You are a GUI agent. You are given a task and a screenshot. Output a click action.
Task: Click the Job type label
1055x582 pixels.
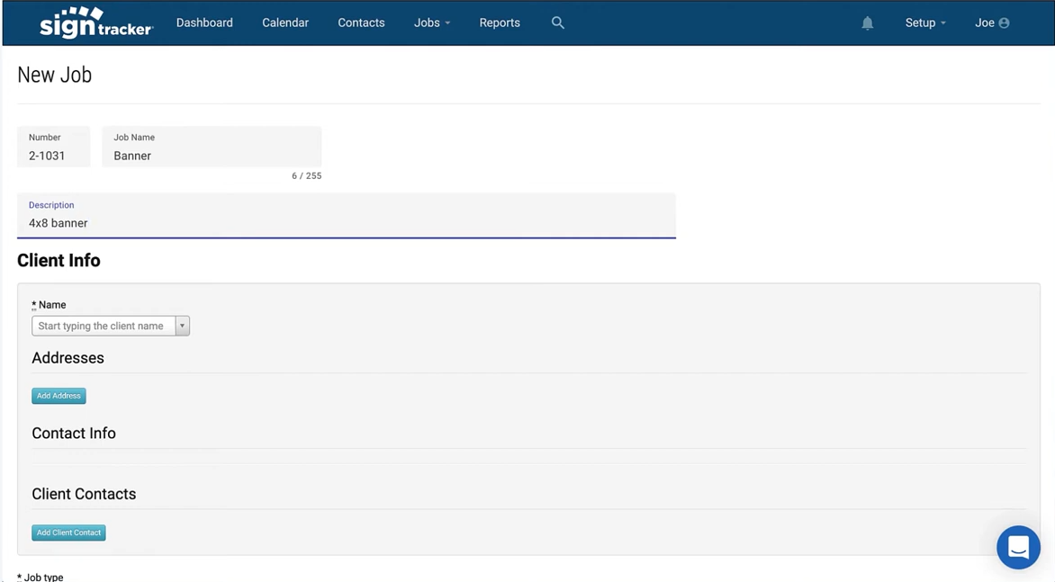[x=41, y=578]
